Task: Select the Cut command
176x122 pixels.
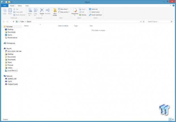Action: [x=16, y=9]
